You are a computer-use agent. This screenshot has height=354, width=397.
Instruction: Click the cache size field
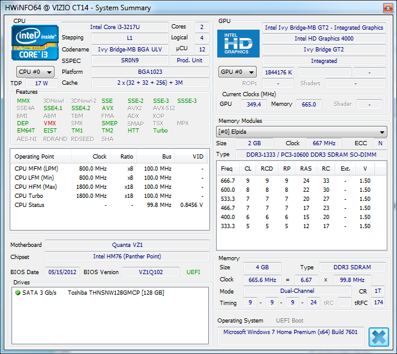pyautogui.click(x=150, y=83)
